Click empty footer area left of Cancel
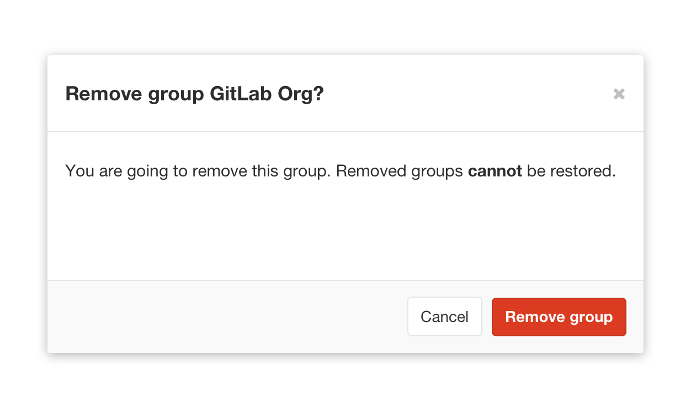The width and height of the screenshot is (691, 419). coord(221,317)
